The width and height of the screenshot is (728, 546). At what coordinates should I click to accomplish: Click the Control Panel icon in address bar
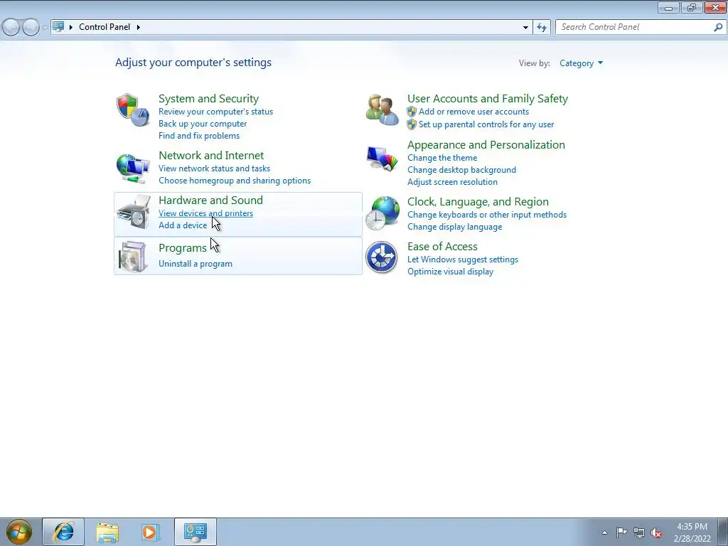(x=58, y=26)
